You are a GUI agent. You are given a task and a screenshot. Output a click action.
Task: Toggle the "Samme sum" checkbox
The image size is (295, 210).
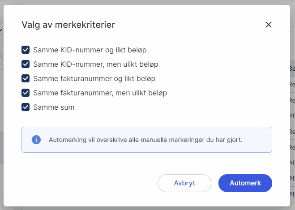coord(26,107)
